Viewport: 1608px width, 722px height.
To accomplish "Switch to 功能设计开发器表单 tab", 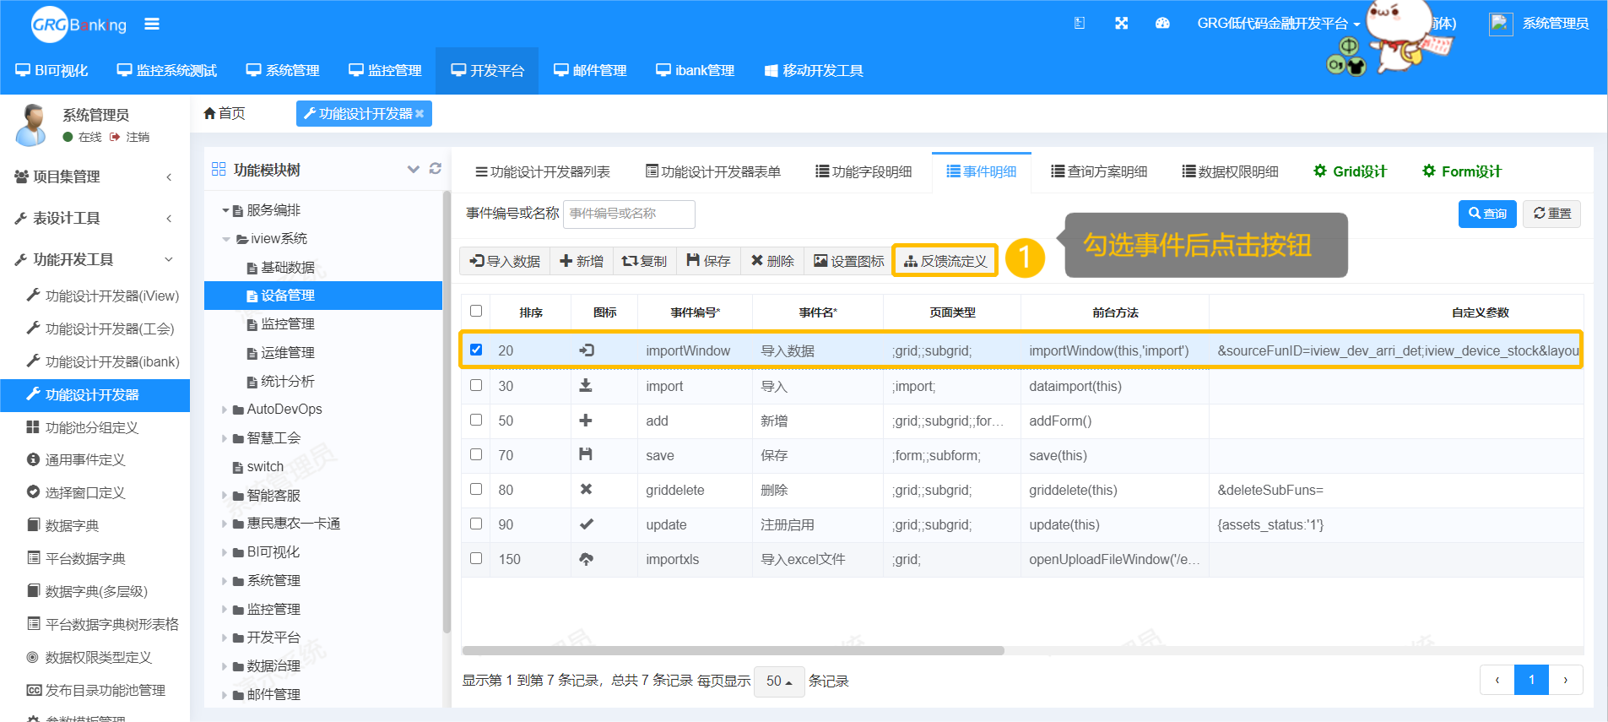I will tap(713, 171).
